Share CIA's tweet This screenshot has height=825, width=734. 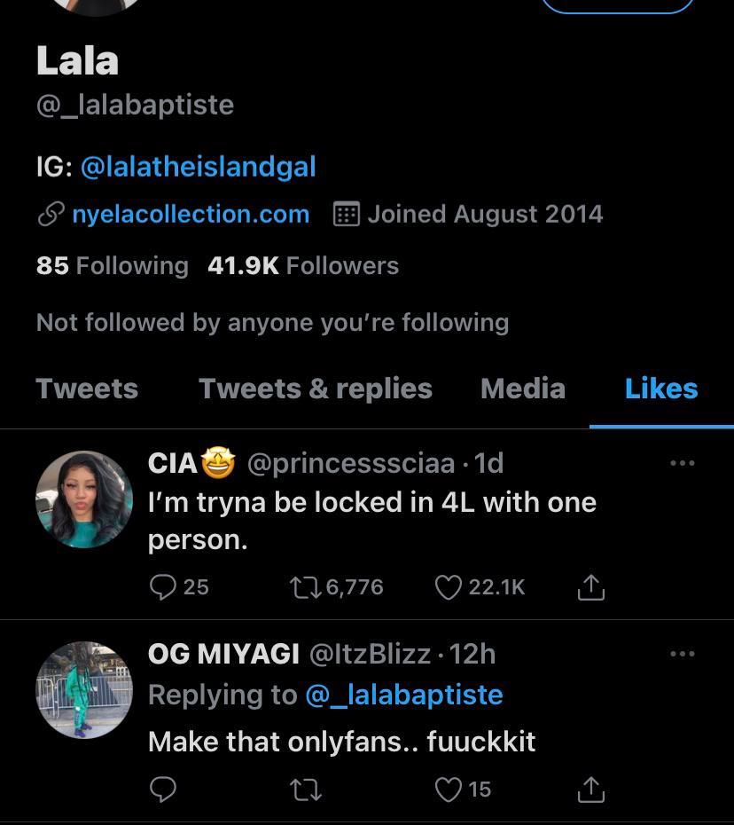pyautogui.click(x=590, y=586)
